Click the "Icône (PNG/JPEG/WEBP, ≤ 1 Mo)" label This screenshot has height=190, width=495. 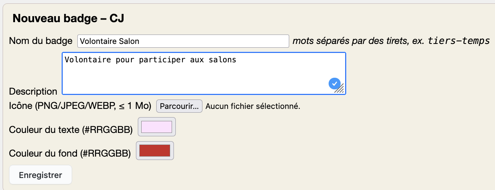(x=80, y=106)
